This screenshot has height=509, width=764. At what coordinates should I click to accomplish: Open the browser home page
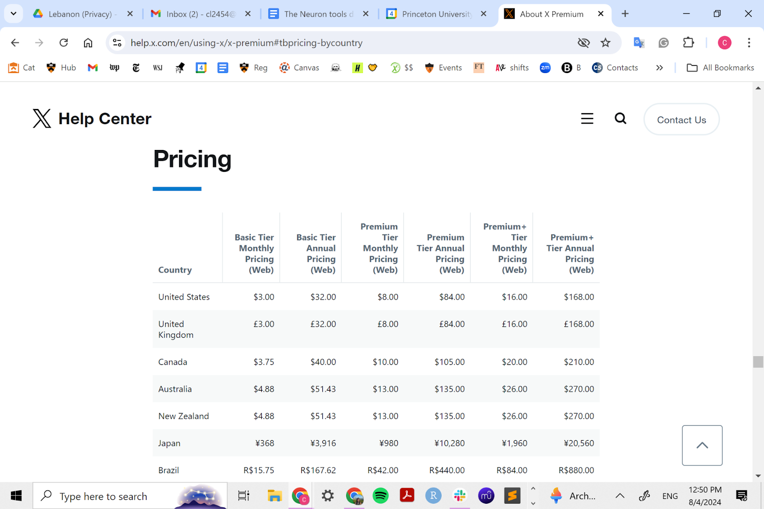tap(88, 42)
